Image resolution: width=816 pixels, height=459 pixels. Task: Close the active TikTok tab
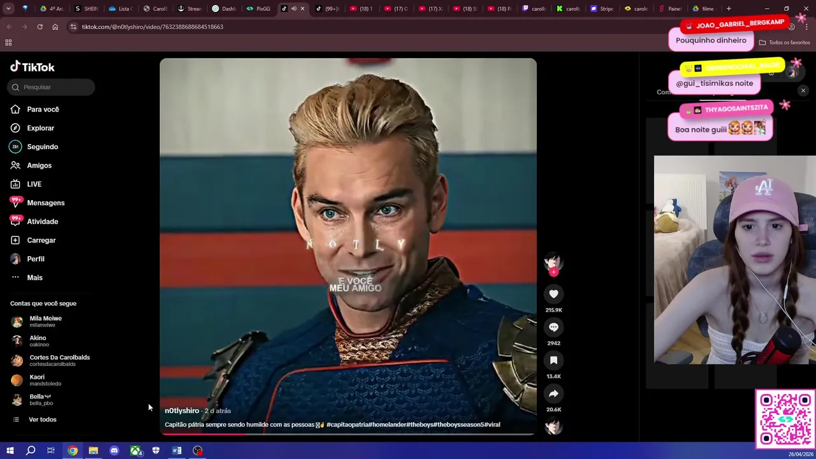point(302,9)
